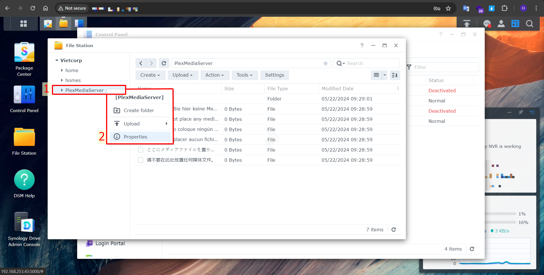Open the Create dropdown menu
This screenshot has height=275, width=544.
click(150, 75)
